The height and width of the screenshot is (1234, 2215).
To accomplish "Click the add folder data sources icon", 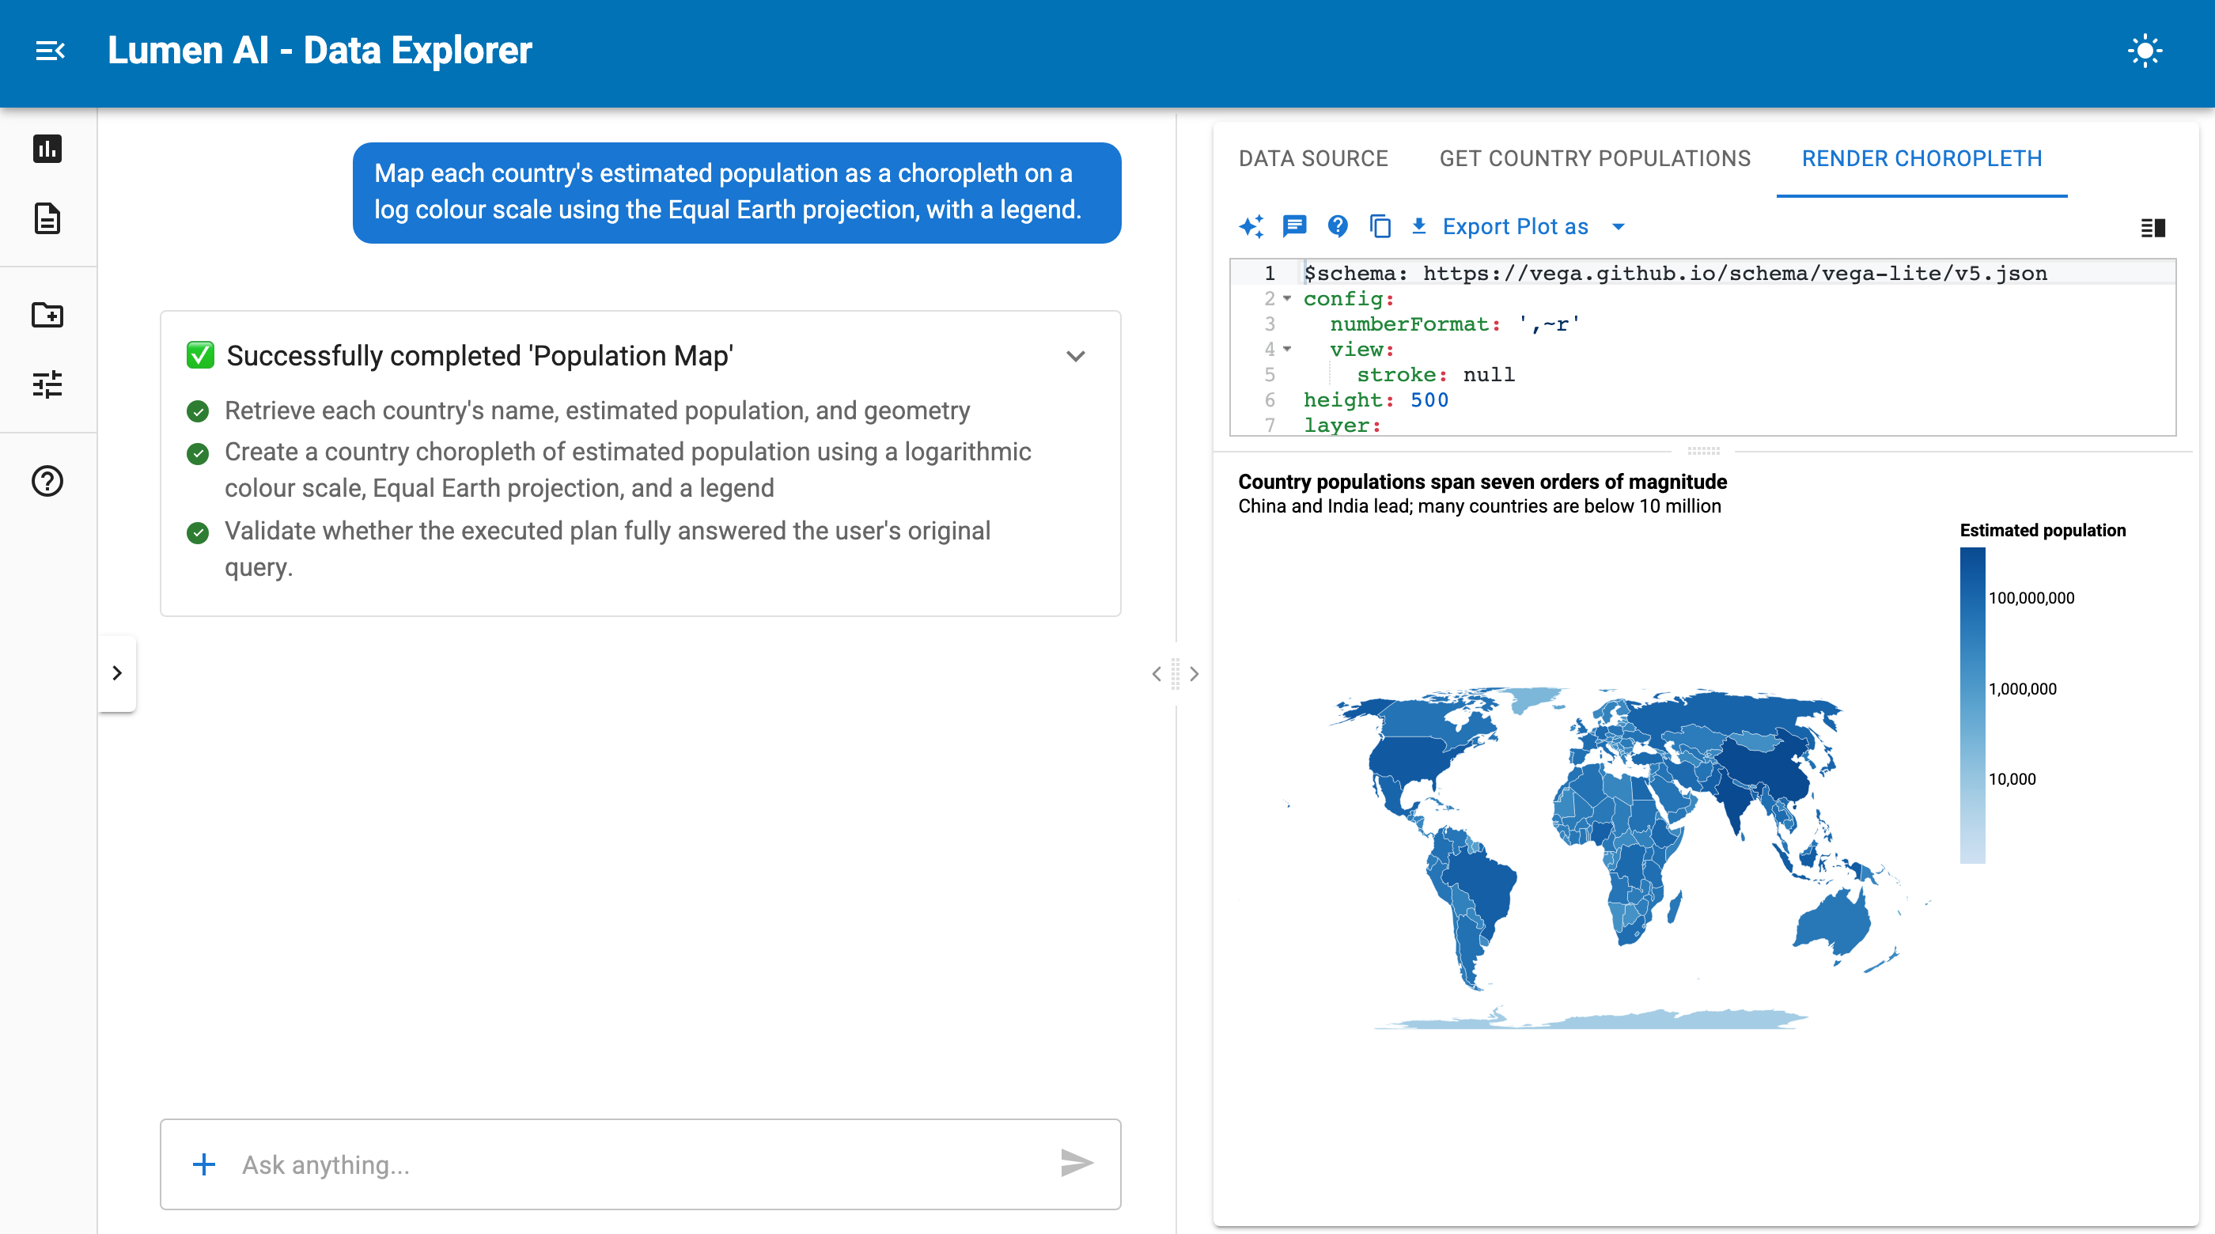I will [47, 315].
